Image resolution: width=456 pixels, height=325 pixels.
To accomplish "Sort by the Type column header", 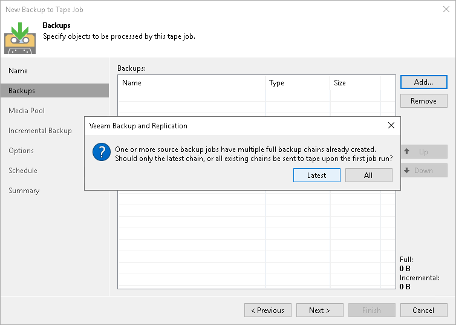I will (298, 83).
